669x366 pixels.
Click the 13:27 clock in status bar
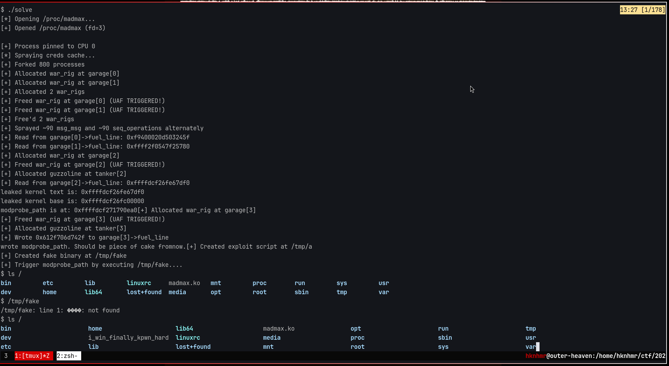[629, 9]
